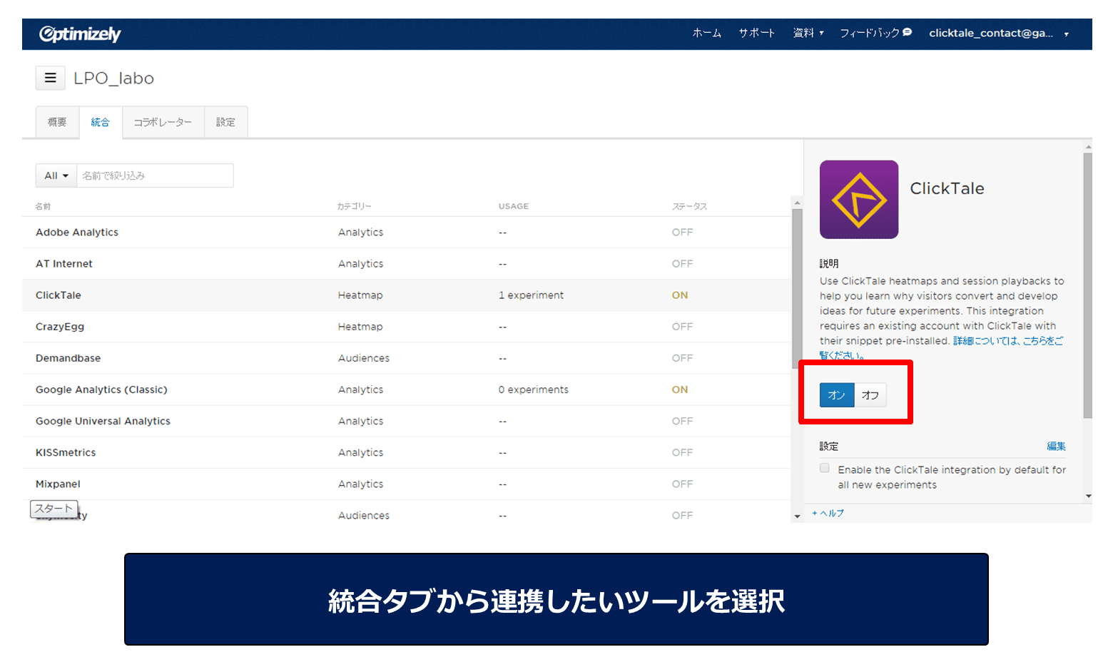Click the USAGE column header
Screen dimensions: 1113x657
pos(514,206)
